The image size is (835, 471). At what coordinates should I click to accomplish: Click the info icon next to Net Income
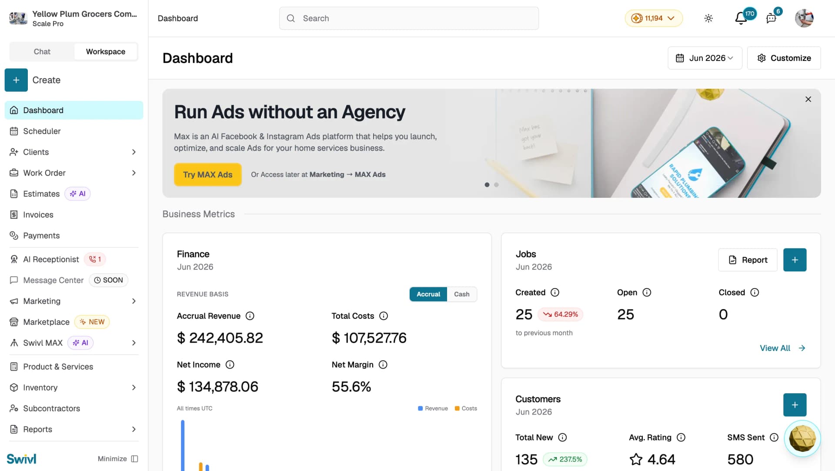point(230,364)
